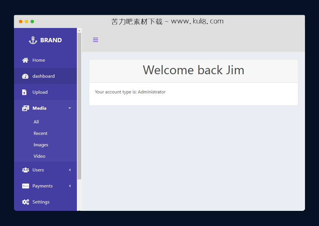
Task: Click the Upload file icon
Action: [25, 92]
